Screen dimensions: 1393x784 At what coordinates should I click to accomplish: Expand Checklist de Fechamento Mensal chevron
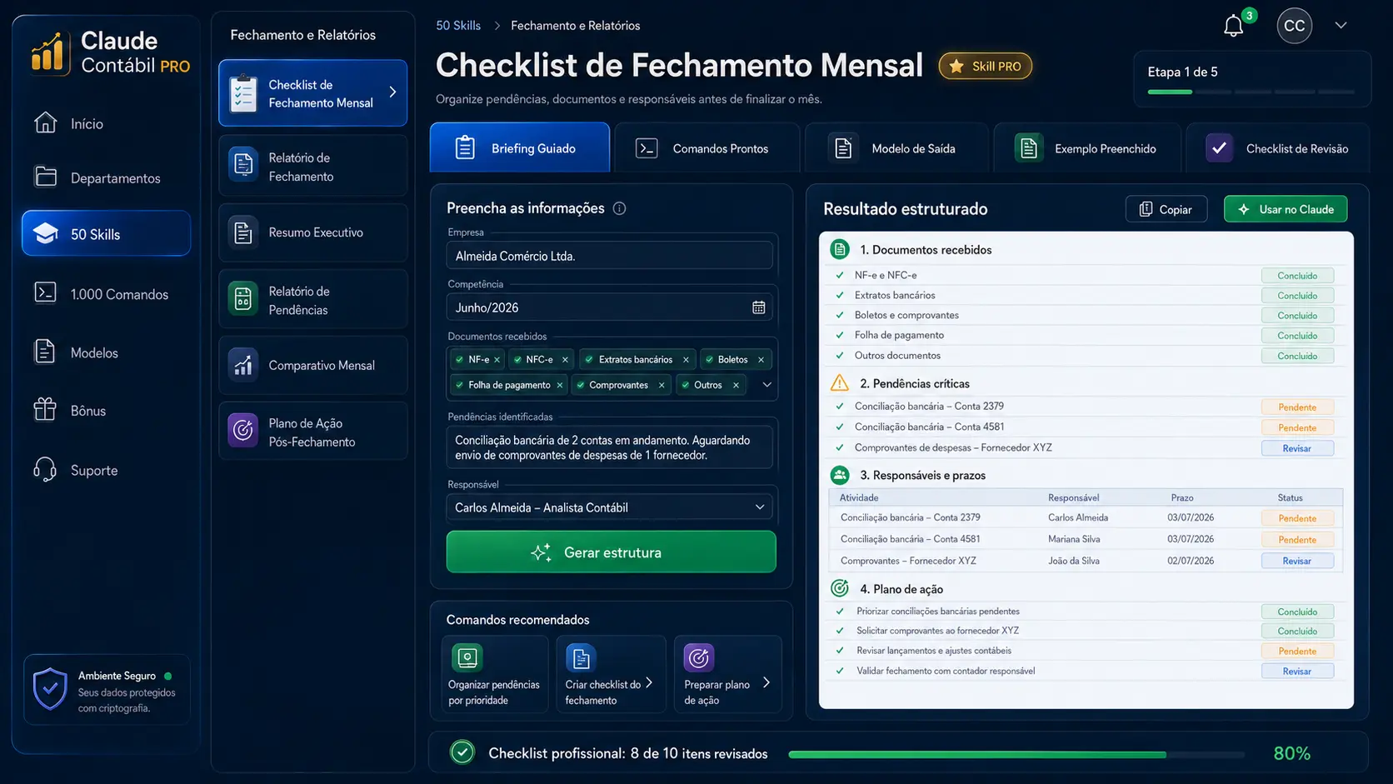(x=392, y=92)
